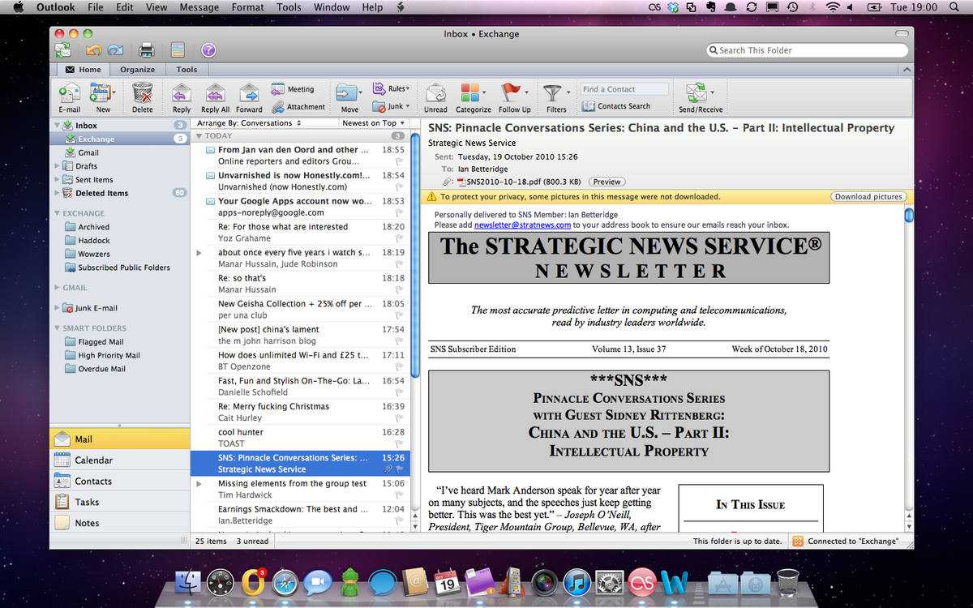
Task: Delete message with the trash icon
Action: point(143,92)
